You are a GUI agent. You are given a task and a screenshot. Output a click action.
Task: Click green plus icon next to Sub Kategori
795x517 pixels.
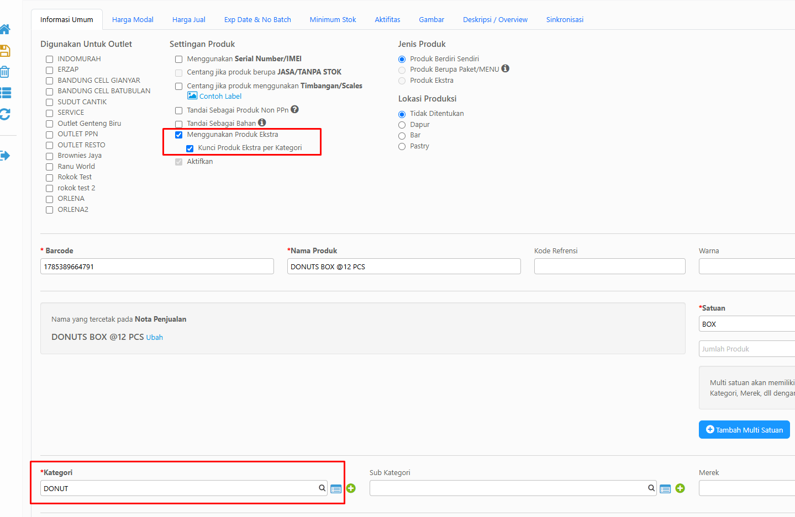(680, 488)
